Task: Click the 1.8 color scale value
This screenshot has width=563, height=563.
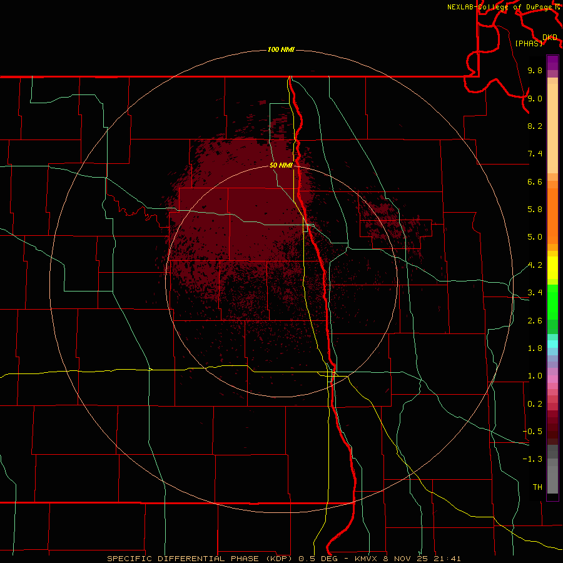Action: pos(535,348)
